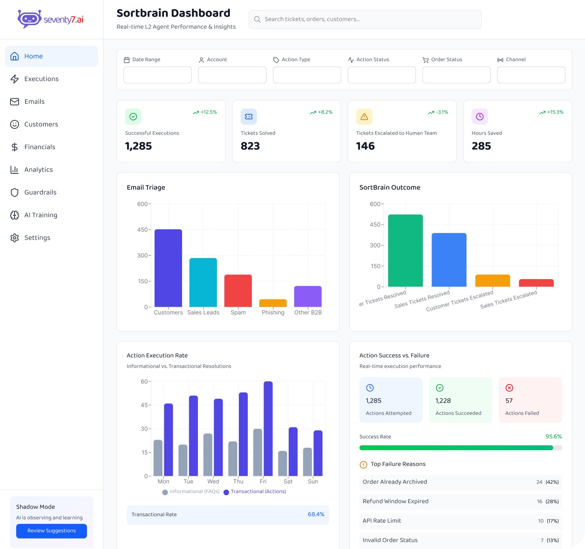
Task: Click the Guardrails shield icon
Action: [x=14, y=192]
